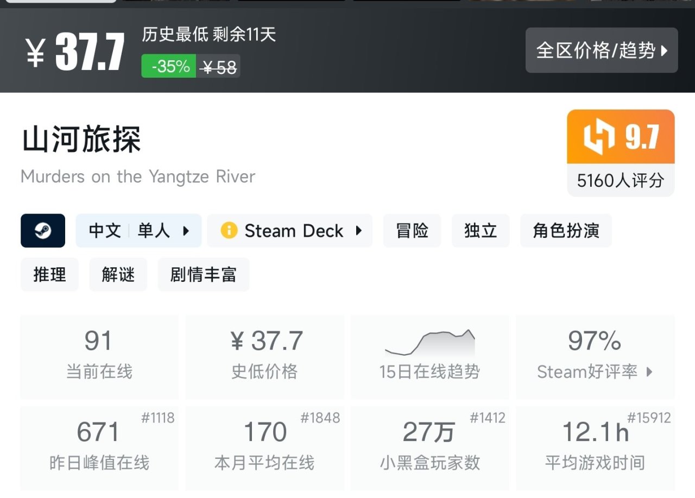The height and width of the screenshot is (498, 695).
Task: Open the 史低价格 stat card
Action: point(264,356)
